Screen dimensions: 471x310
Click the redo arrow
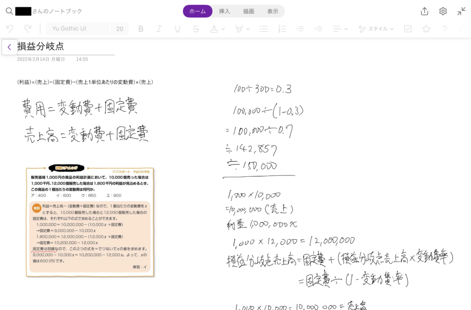pos(28,29)
